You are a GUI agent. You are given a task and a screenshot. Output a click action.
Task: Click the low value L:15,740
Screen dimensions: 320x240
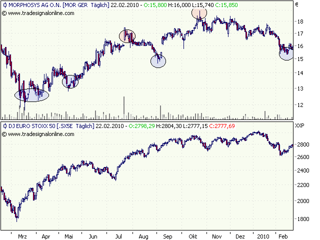pyautogui.click(x=202, y=5)
